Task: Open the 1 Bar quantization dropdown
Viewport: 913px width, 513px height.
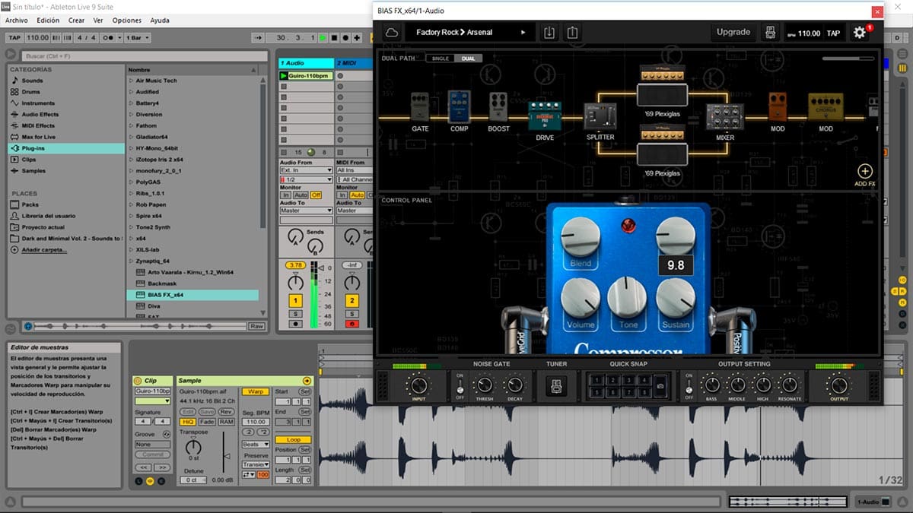Action: 138,38
